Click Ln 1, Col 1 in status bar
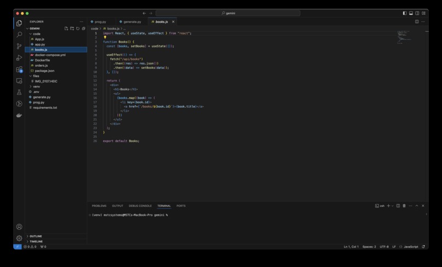The height and width of the screenshot is (267, 442). coord(351,247)
